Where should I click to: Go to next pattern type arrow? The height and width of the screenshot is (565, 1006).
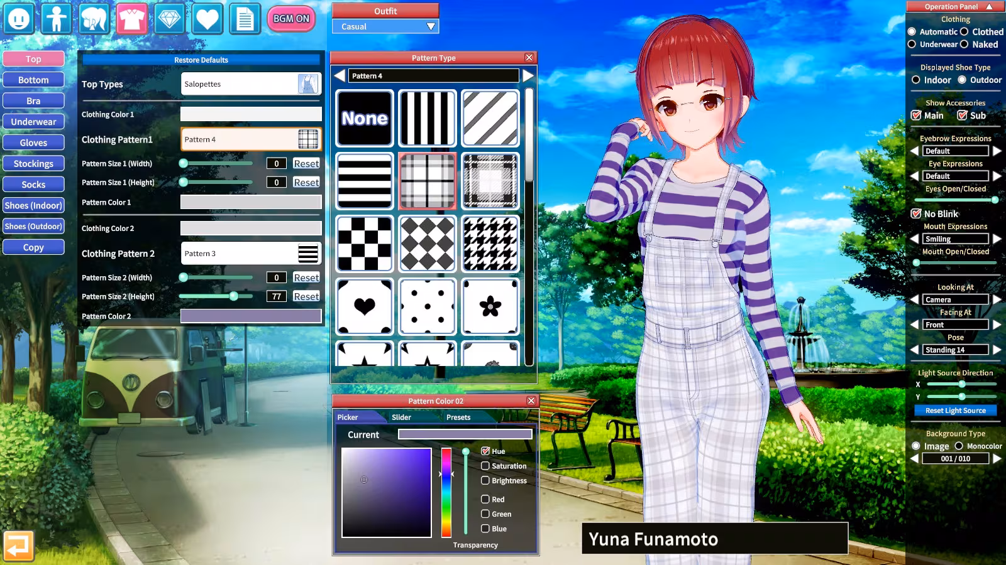528,75
